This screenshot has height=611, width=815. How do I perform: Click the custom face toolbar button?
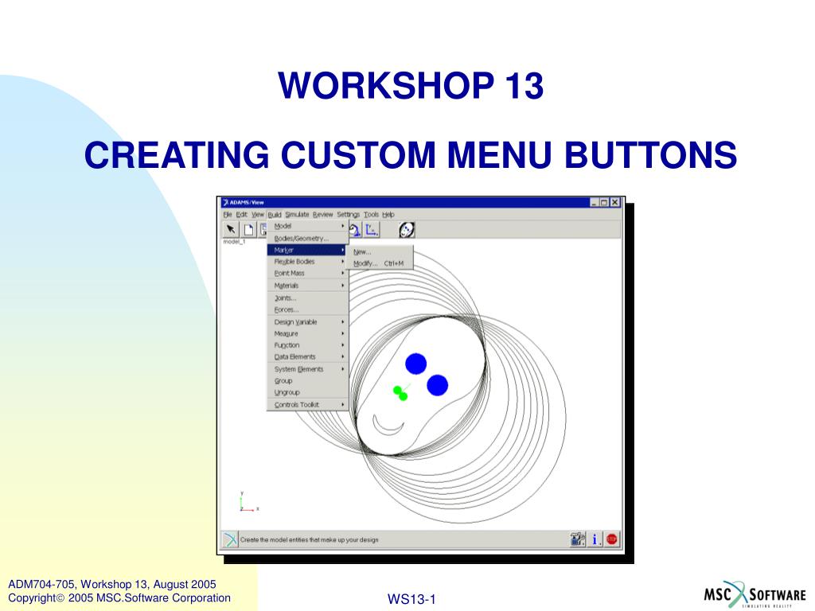click(x=407, y=230)
